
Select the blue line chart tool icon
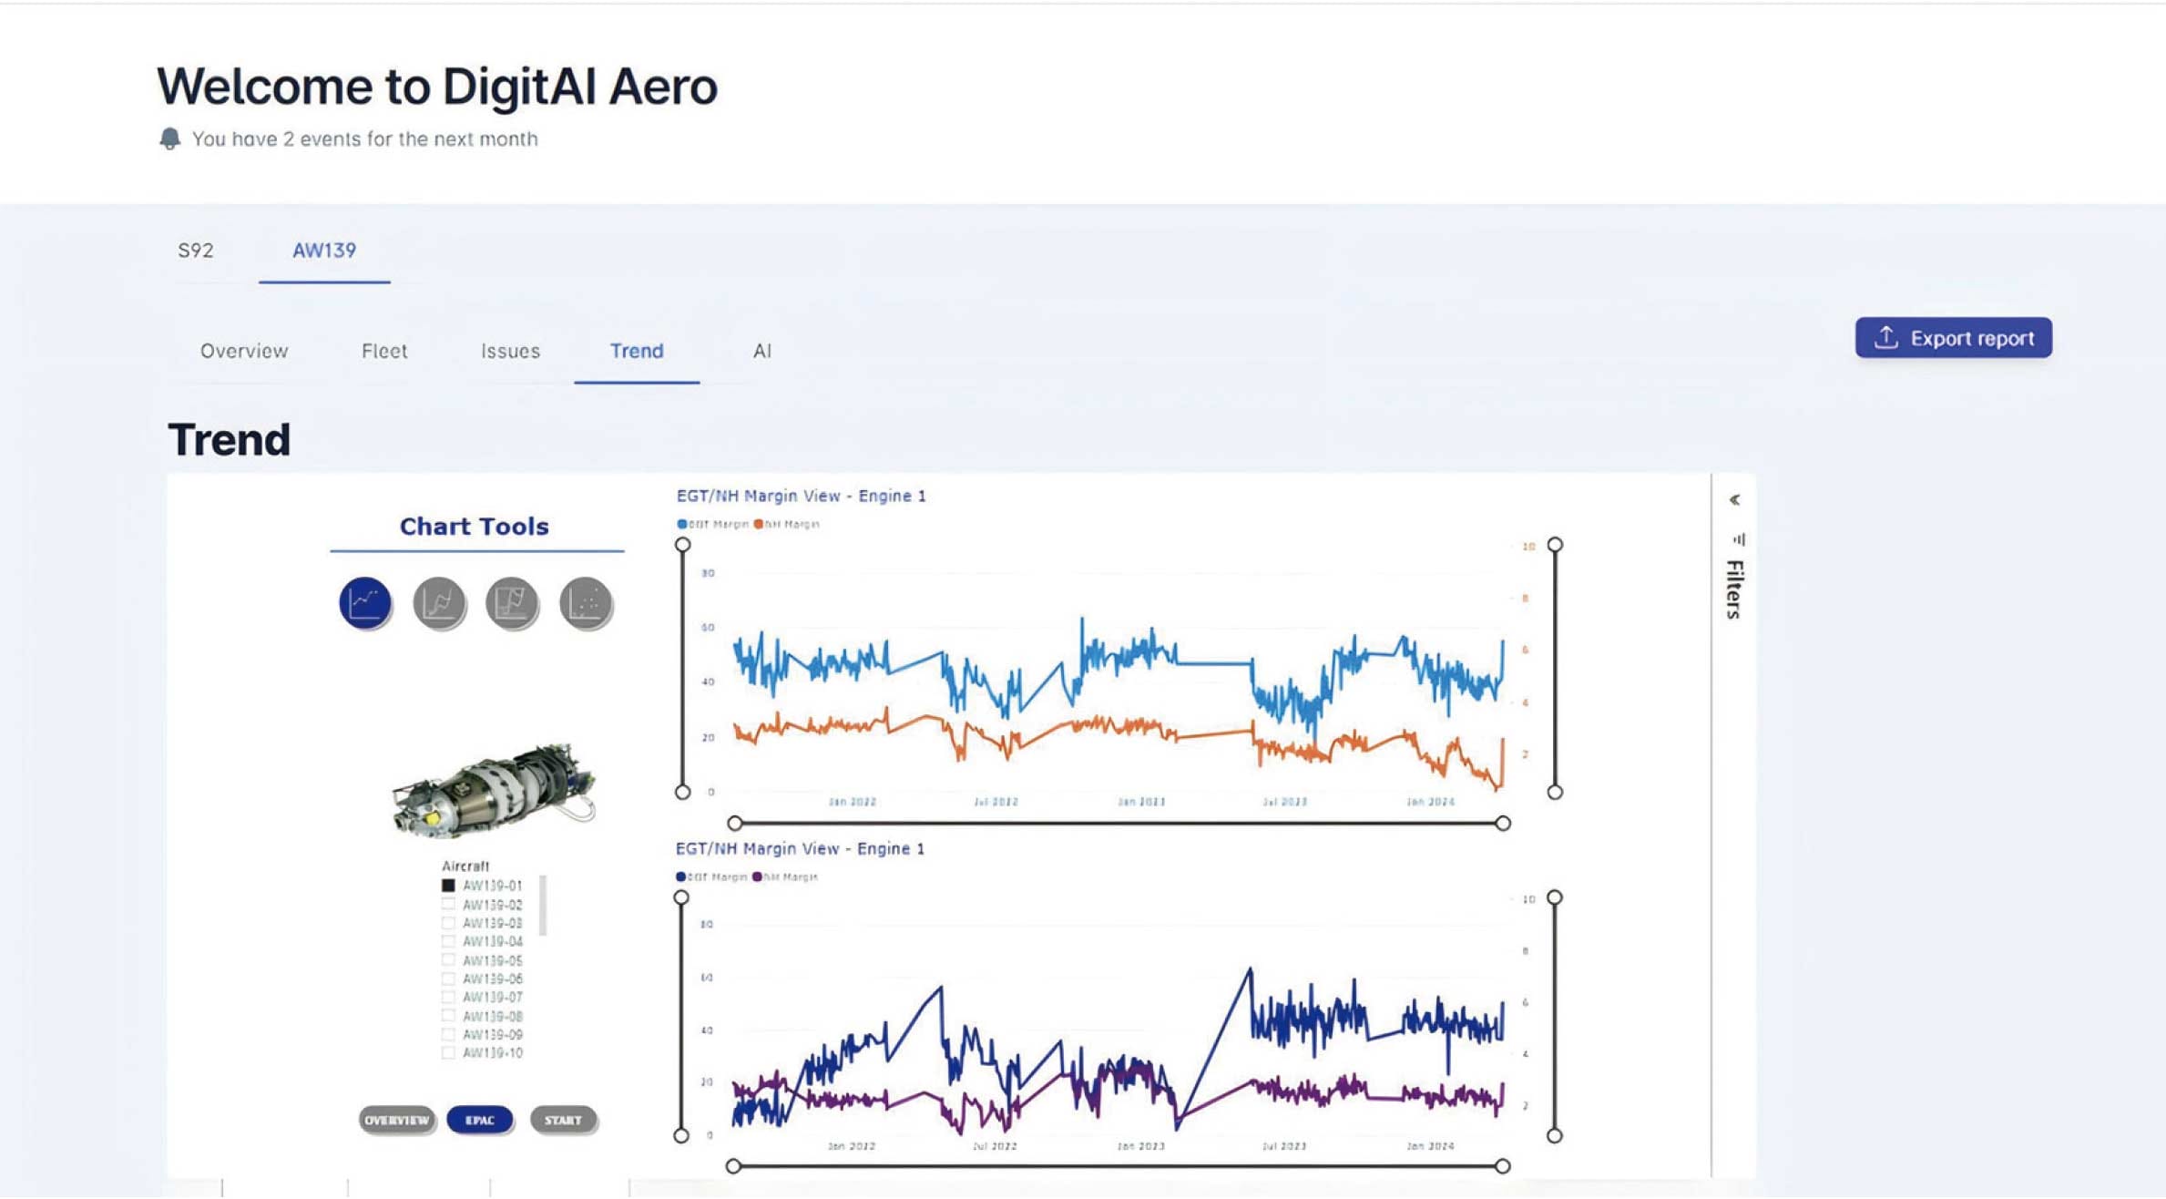(x=365, y=602)
